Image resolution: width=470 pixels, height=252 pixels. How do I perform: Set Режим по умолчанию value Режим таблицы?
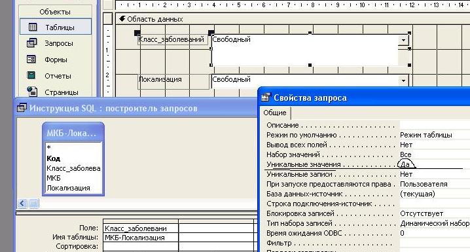point(435,135)
